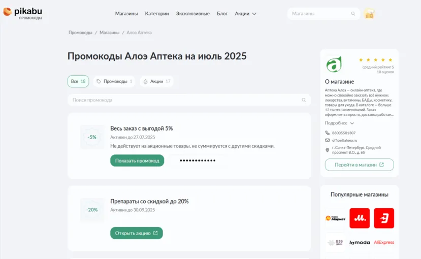Screen dimensions: 421x259
Task: Click the -5% discount badge
Action: pyautogui.click(x=92, y=137)
